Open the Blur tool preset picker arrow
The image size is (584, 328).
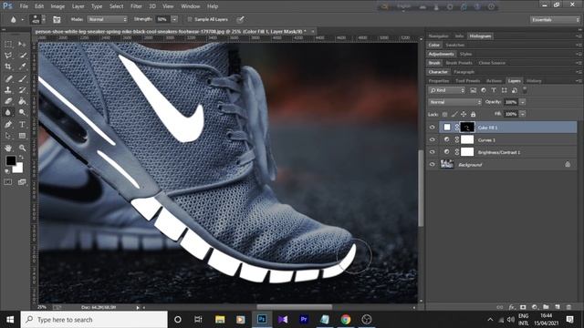[22, 20]
